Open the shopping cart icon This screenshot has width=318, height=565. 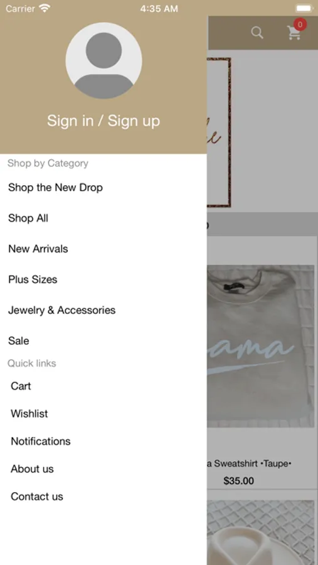pos(294,33)
